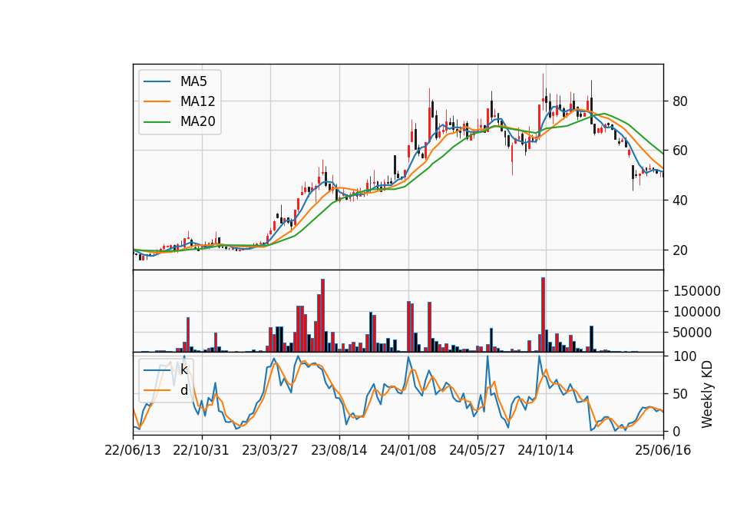Click the volume axis label 150000
Image resolution: width=737 pixels, height=530 pixels.
[696, 291]
